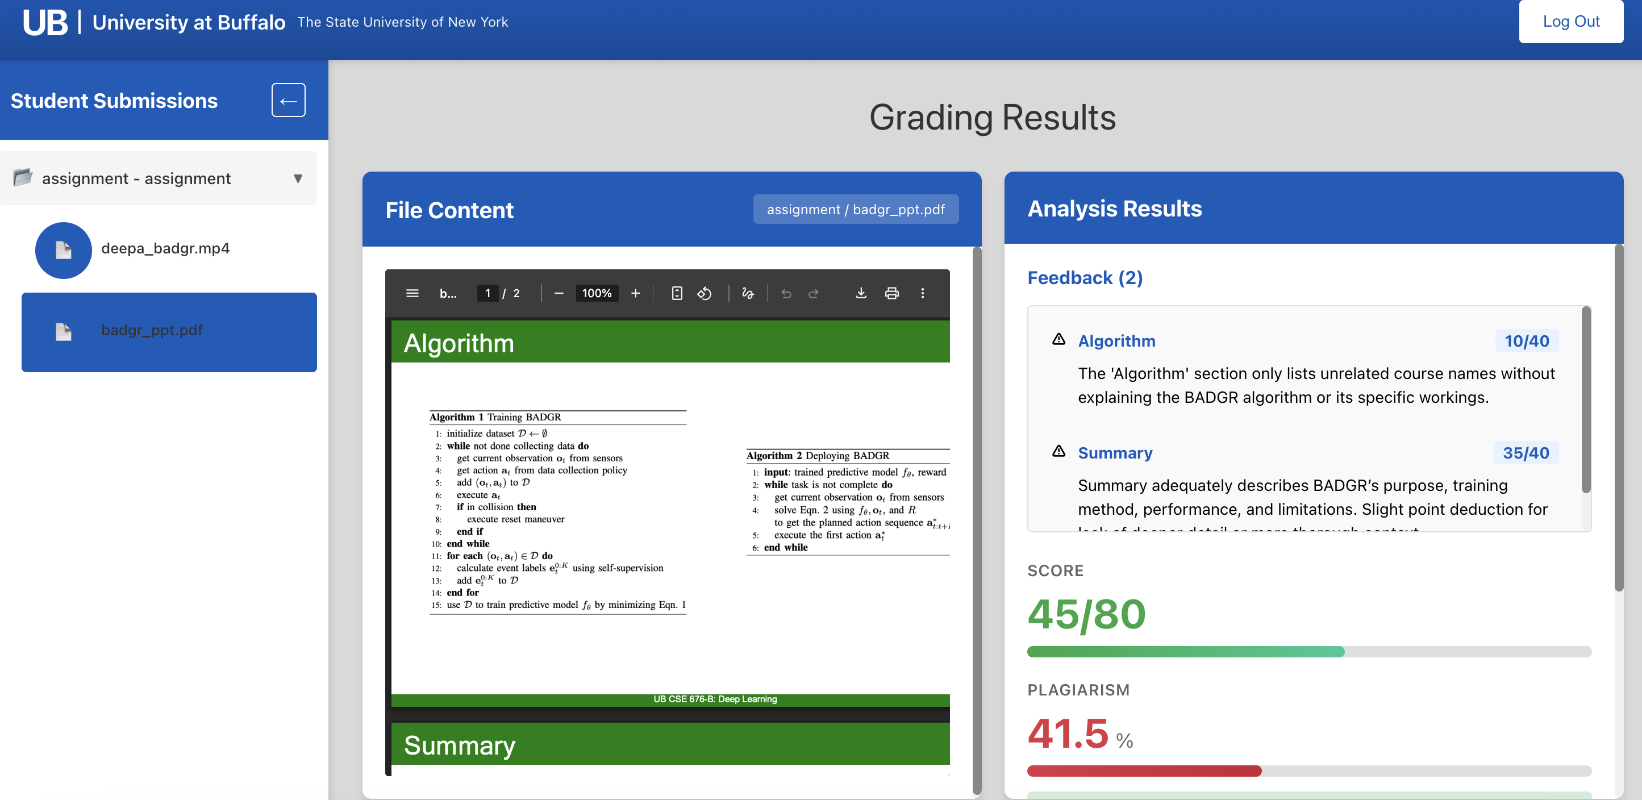Screen dimensions: 1642x800
Task: Select the PDF draw annotation tool
Action: 748,293
